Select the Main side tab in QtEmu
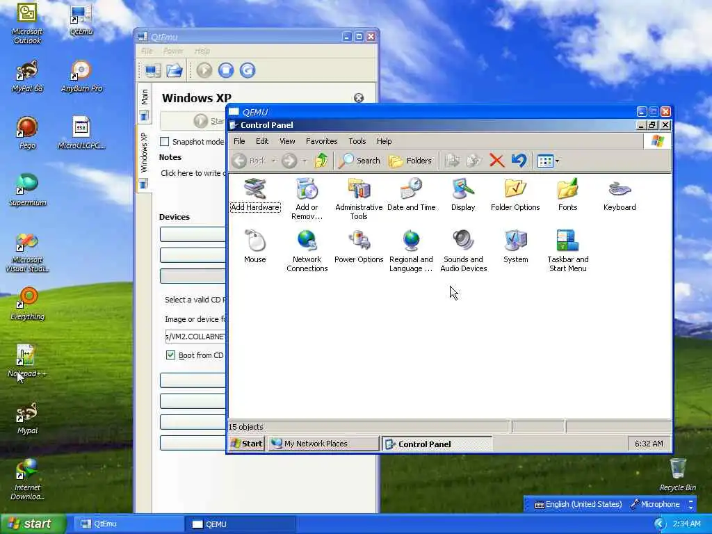Image resolution: width=712 pixels, height=534 pixels. click(145, 104)
